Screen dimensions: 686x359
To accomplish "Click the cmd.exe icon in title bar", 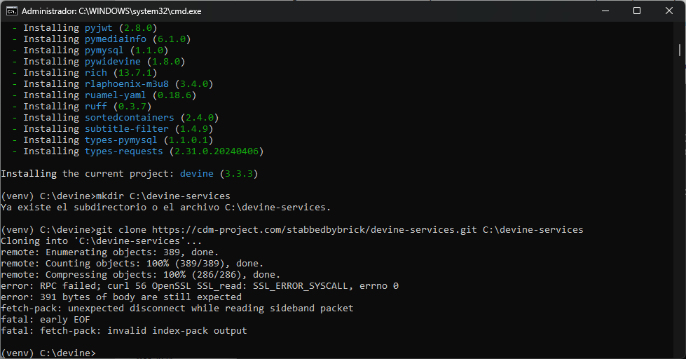I will point(12,11).
